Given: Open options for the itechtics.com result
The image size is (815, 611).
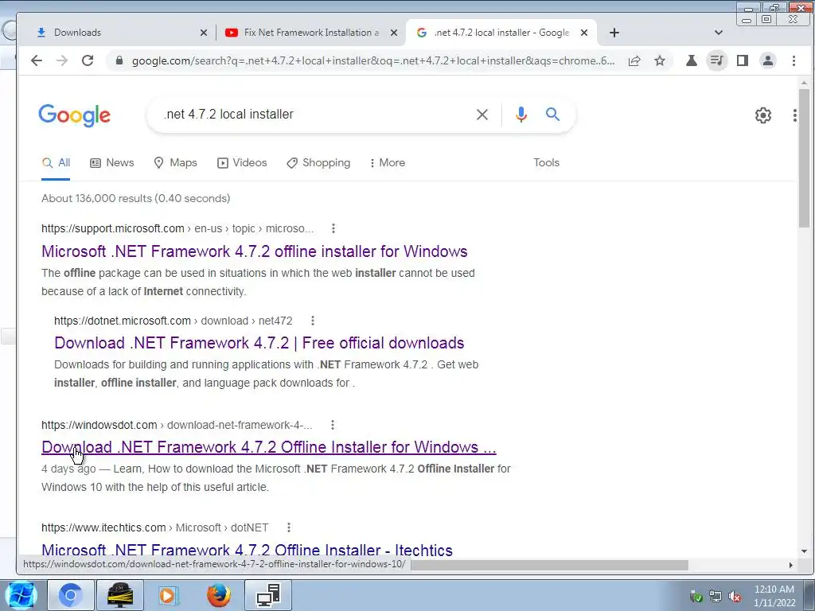Looking at the screenshot, I should tap(289, 527).
